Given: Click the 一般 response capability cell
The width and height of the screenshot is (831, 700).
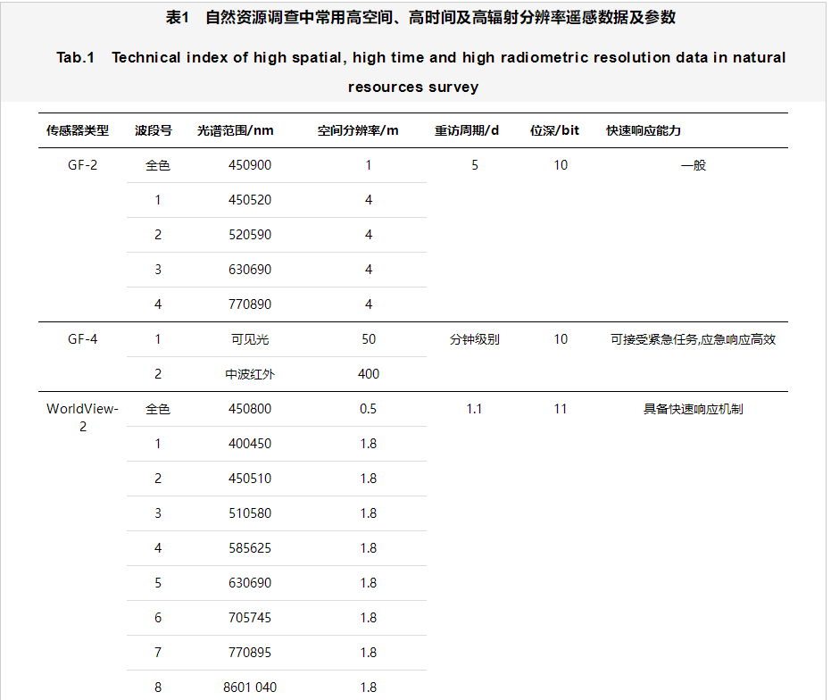Looking at the screenshot, I should [x=694, y=165].
